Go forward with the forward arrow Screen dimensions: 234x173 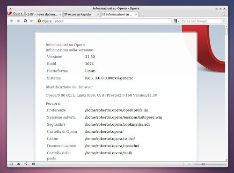pyautogui.click(x=18, y=21)
